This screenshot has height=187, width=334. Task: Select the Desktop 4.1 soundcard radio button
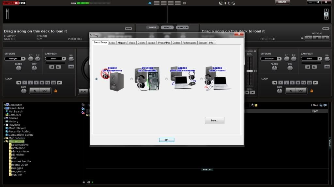coord(131,79)
